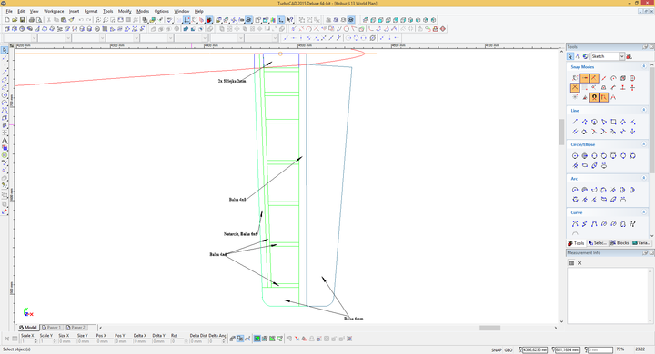Collapse the Circle/Ellipse section

coord(644,144)
